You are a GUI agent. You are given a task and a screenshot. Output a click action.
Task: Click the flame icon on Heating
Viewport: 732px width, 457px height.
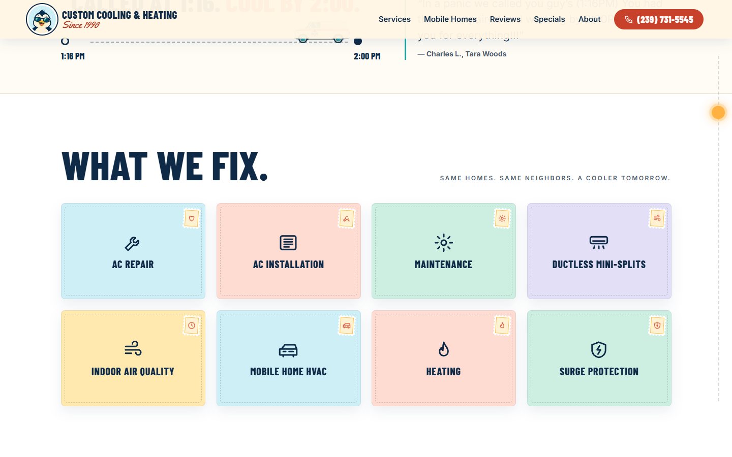pyautogui.click(x=444, y=349)
